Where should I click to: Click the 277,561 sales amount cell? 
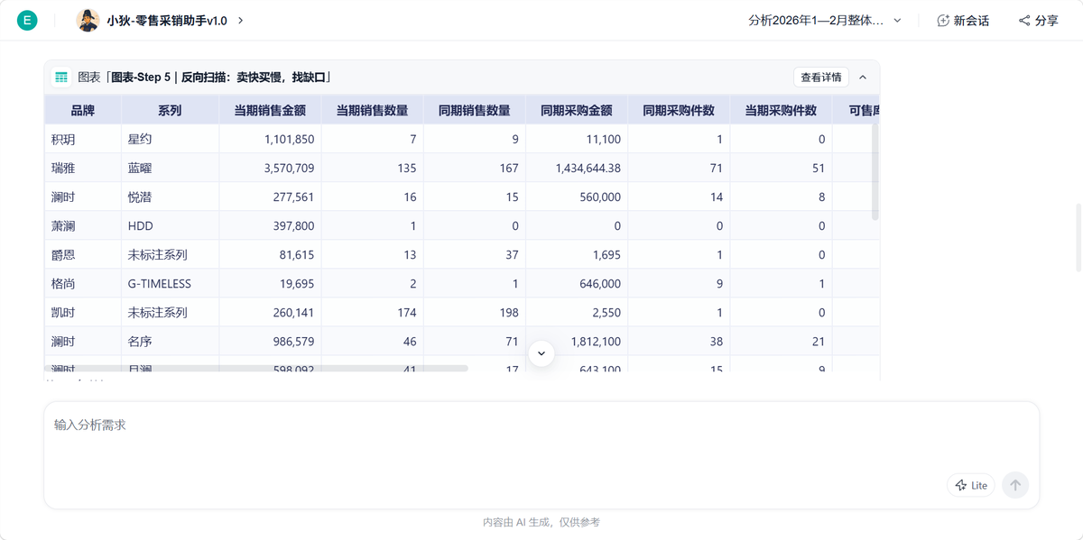point(270,197)
